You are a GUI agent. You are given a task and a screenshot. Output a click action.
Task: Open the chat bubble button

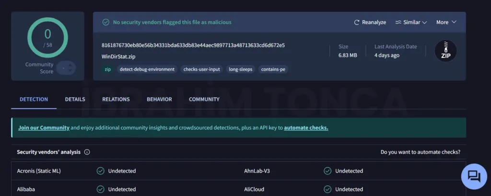[x=474, y=176]
